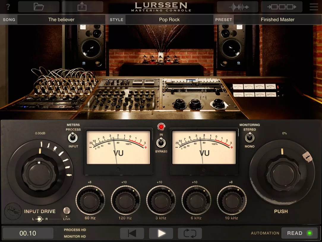Screen dimensions: 322x242
Task: Open the waveform display icon
Action: (237, 7)
